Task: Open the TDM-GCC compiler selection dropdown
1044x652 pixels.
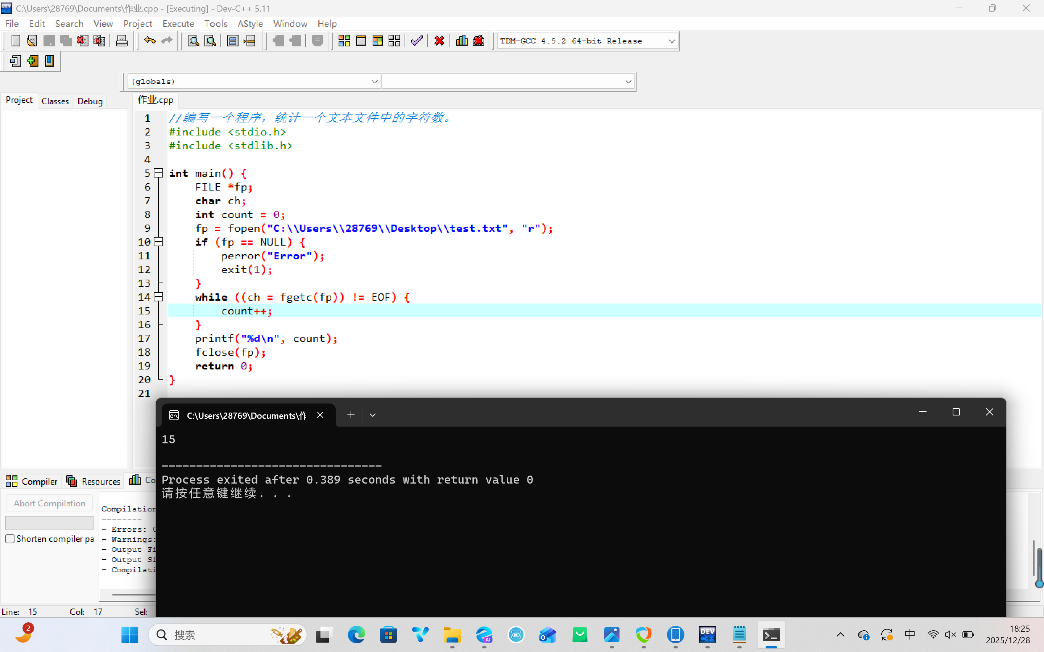Action: point(671,41)
